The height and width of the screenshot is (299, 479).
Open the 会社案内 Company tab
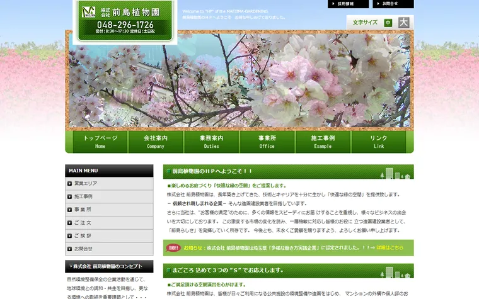[x=156, y=142]
